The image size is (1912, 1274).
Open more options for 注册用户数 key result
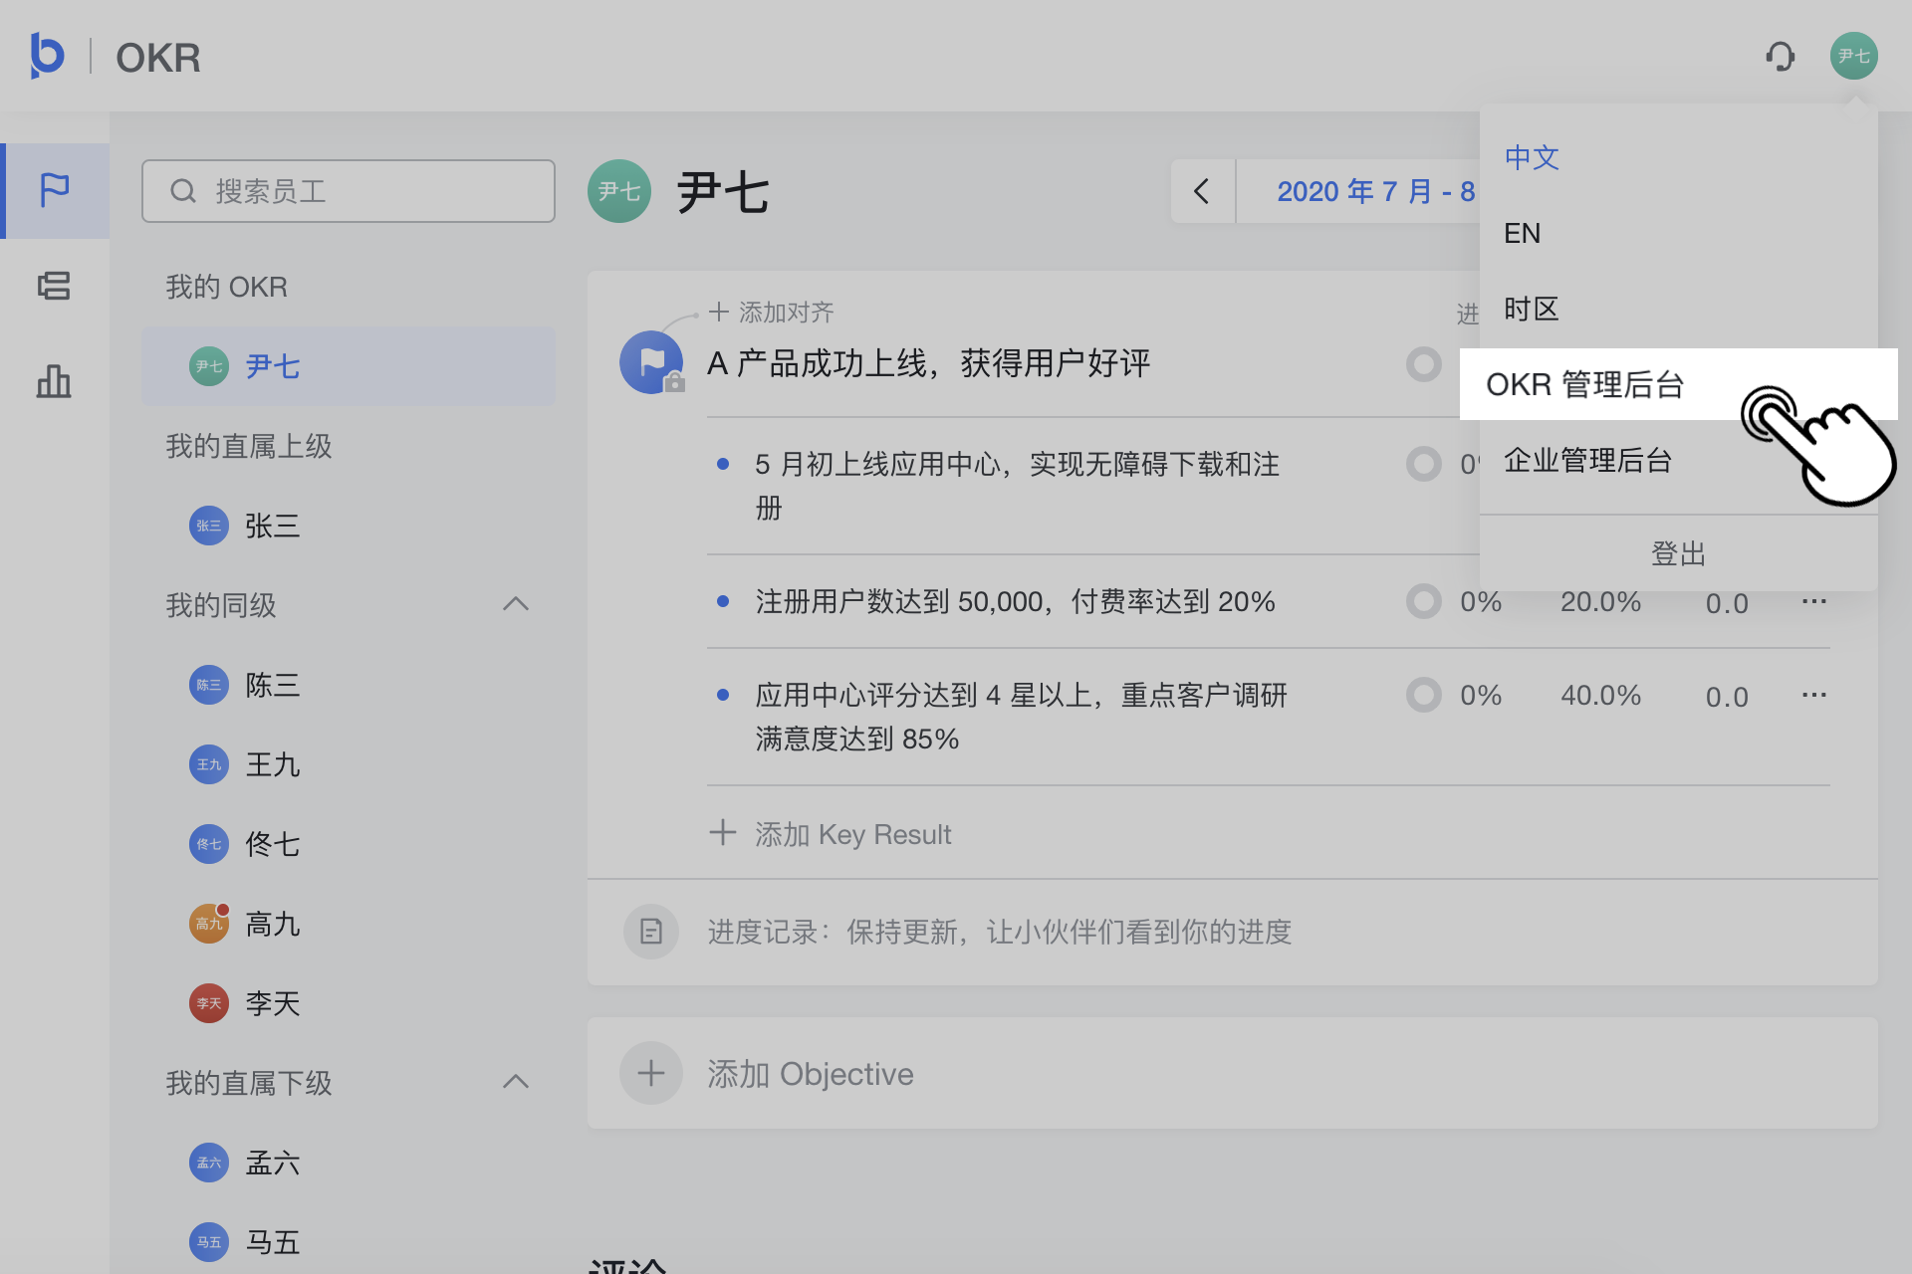pos(1813,601)
